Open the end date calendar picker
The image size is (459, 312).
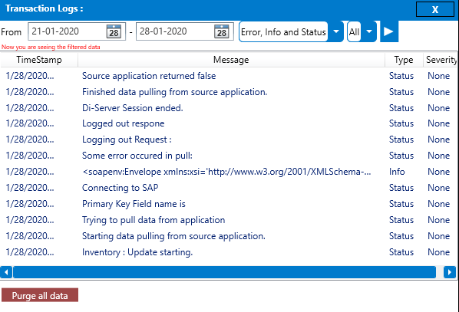[222, 31]
